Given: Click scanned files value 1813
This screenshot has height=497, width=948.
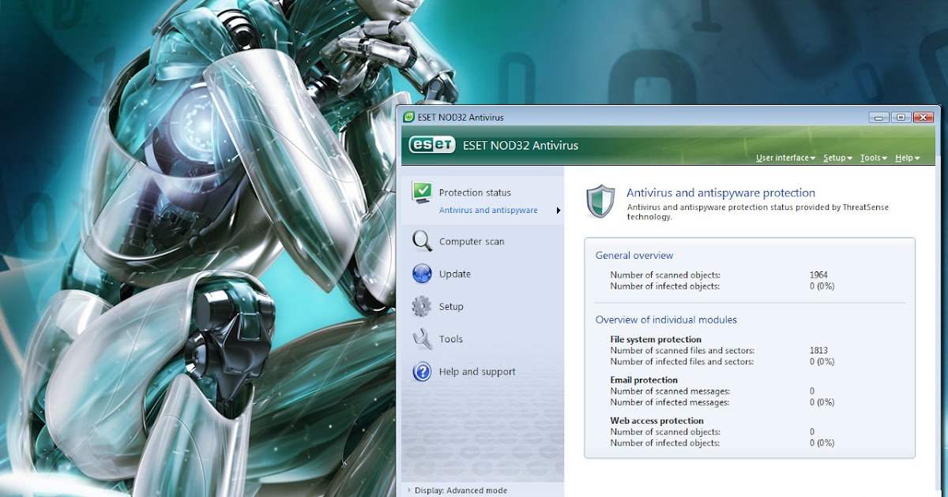Looking at the screenshot, I should coord(818,350).
